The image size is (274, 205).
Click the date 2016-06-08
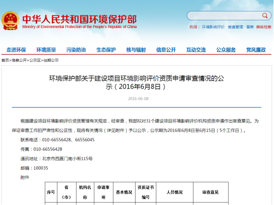click(x=138, y=99)
